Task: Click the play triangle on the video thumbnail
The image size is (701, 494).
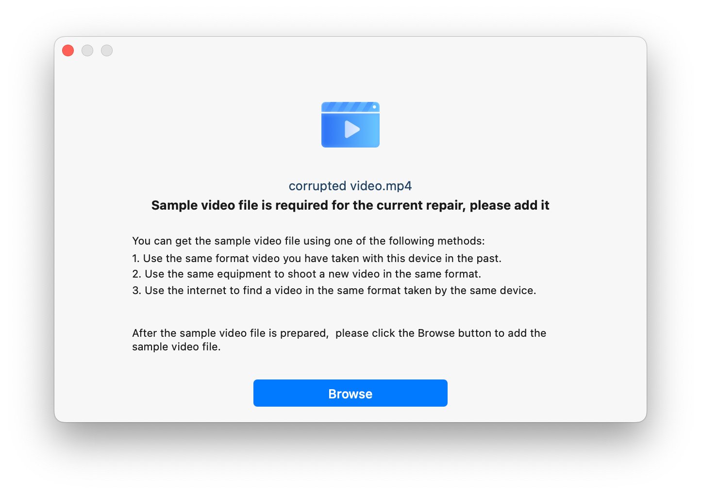Action: pyautogui.click(x=351, y=129)
